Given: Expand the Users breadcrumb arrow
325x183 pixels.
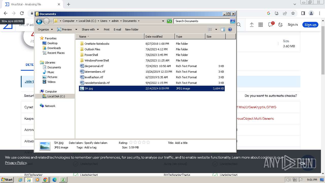Looking at the screenshot, I should coord(109,21).
